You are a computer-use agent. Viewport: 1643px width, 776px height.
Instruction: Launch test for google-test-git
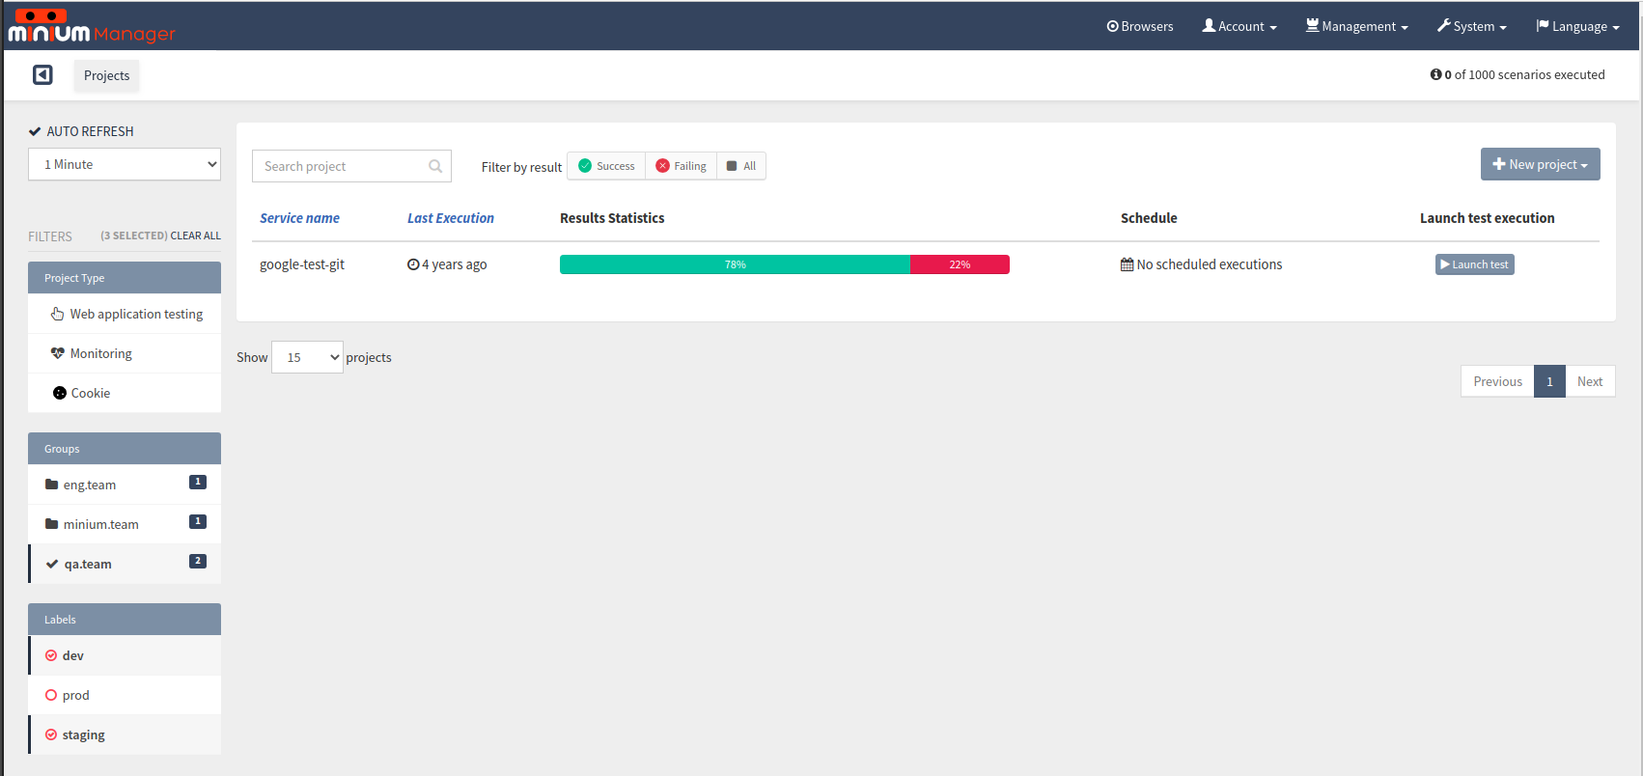coord(1474,264)
